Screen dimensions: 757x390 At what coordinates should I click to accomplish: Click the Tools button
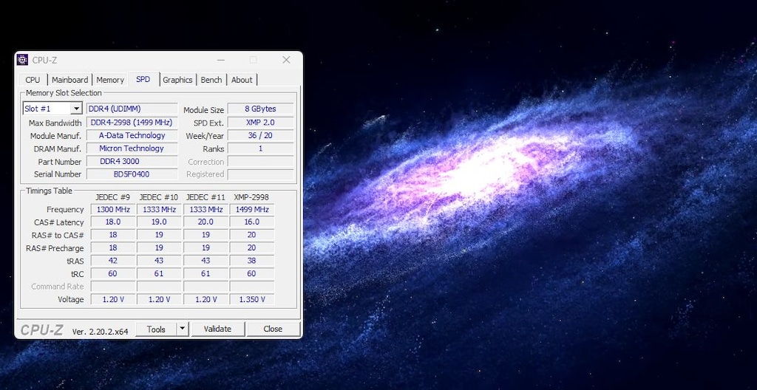pyautogui.click(x=156, y=329)
